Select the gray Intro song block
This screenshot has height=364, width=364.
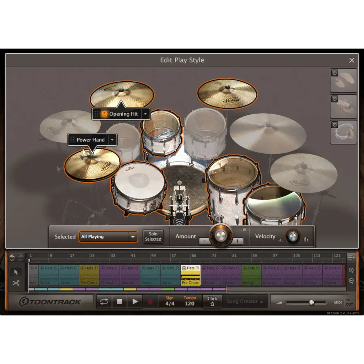(33, 275)
